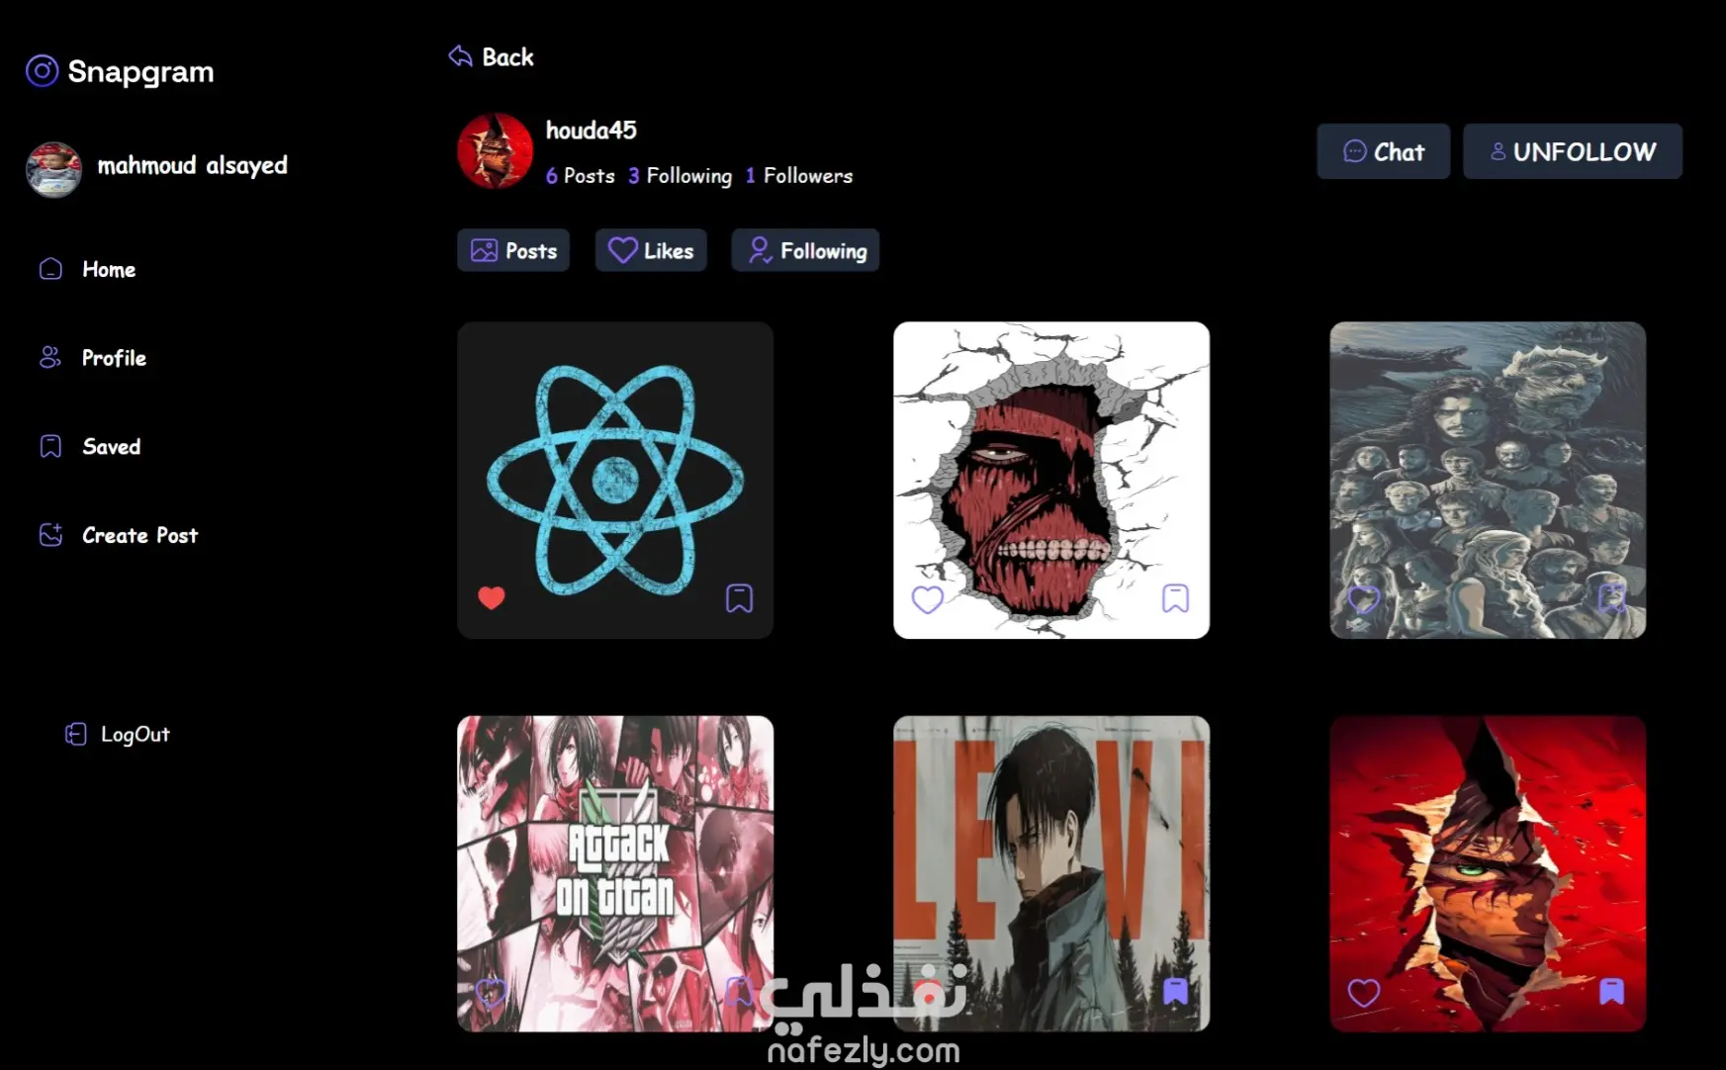Click the chat bubble icon in Chat button
Image resolution: width=1726 pixels, height=1070 pixels.
[x=1354, y=151]
